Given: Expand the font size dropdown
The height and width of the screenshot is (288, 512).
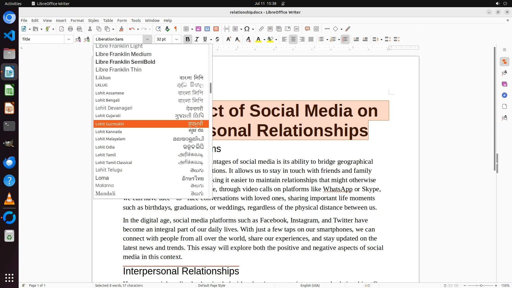Looking at the screenshot, I should [176, 39].
